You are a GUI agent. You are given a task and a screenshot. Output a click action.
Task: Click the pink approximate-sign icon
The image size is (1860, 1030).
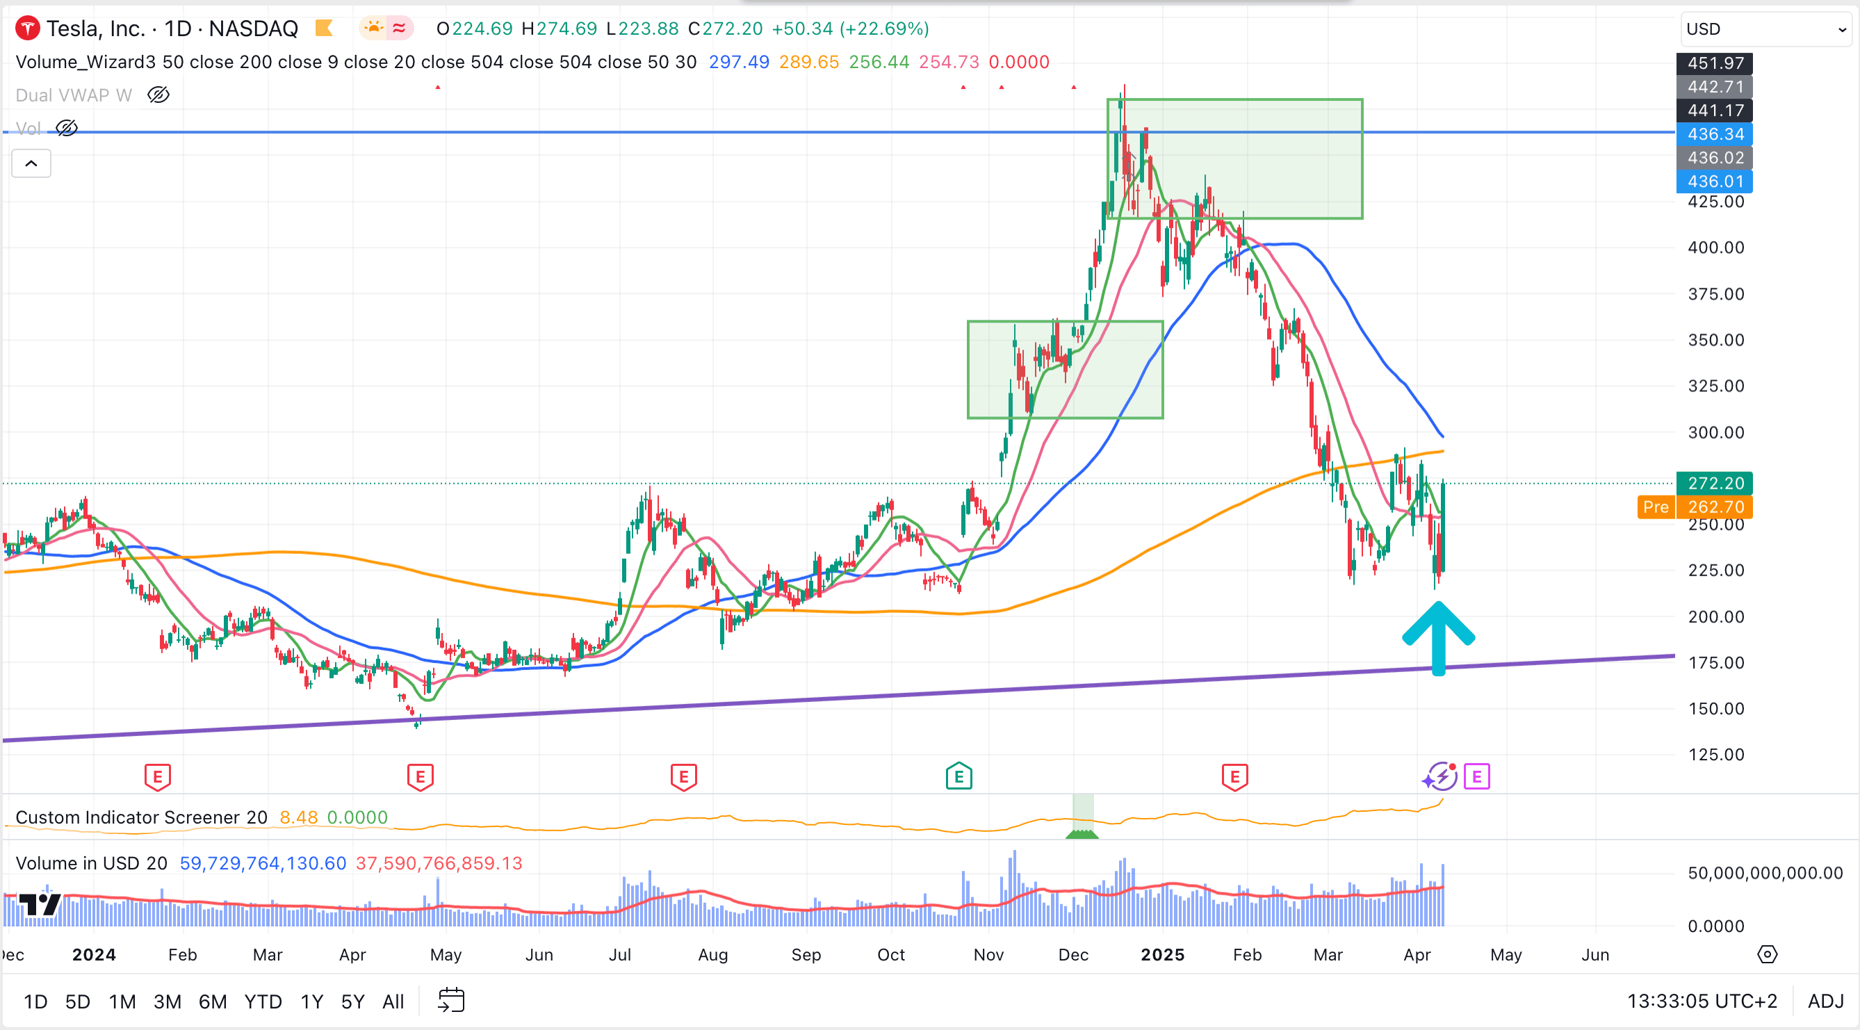point(398,29)
